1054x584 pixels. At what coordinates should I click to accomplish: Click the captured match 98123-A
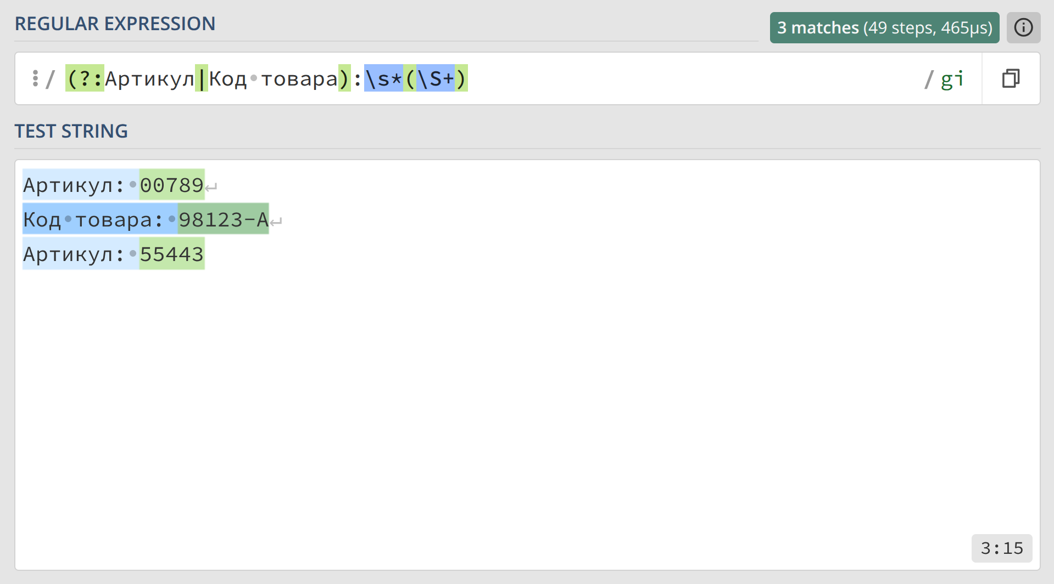click(223, 219)
